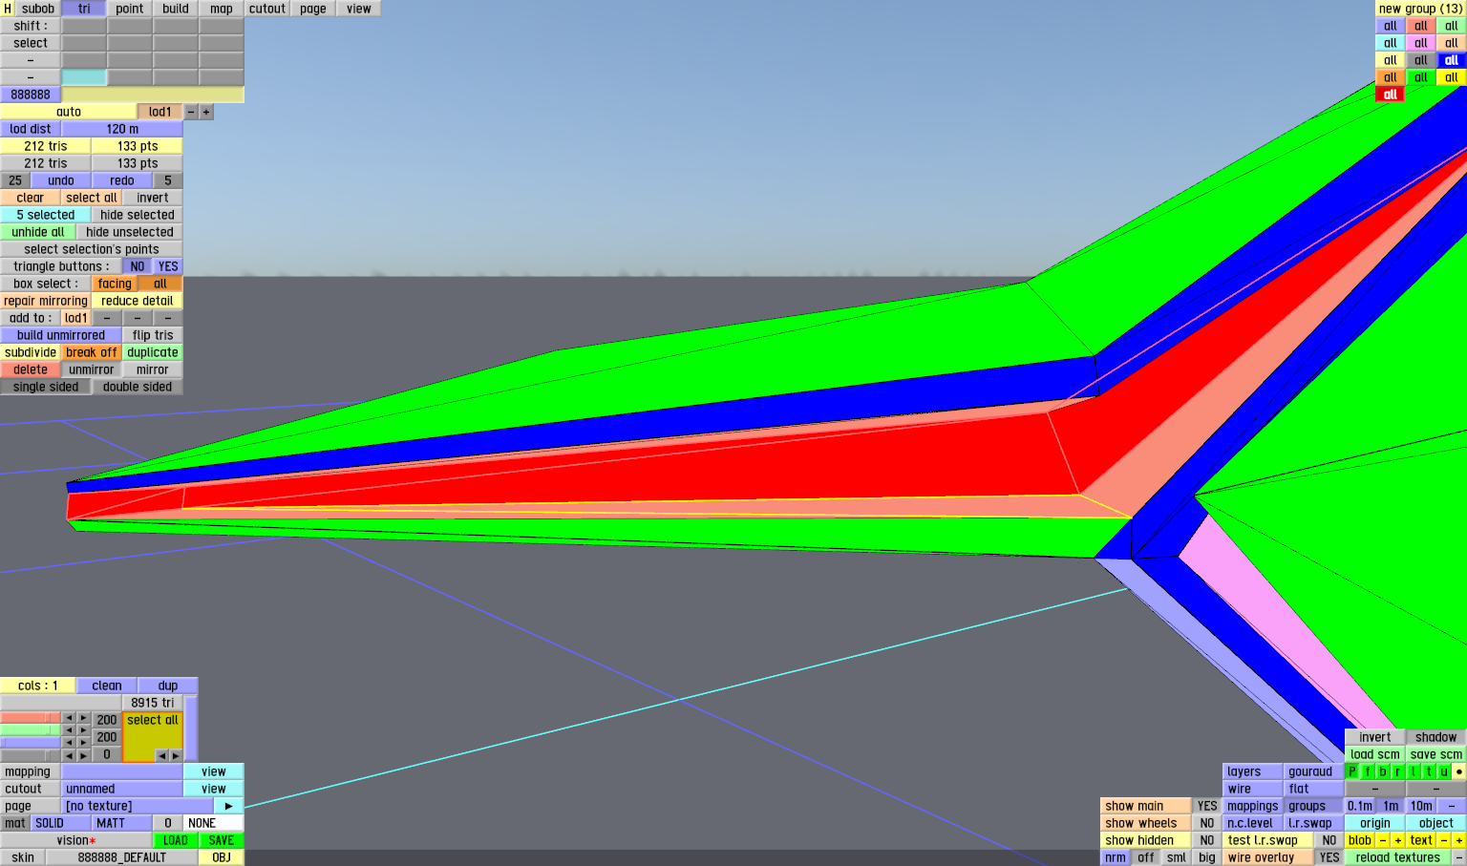Open the [no texture] page selector
Viewport: 1467px width, 866px height.
(138, 806)
